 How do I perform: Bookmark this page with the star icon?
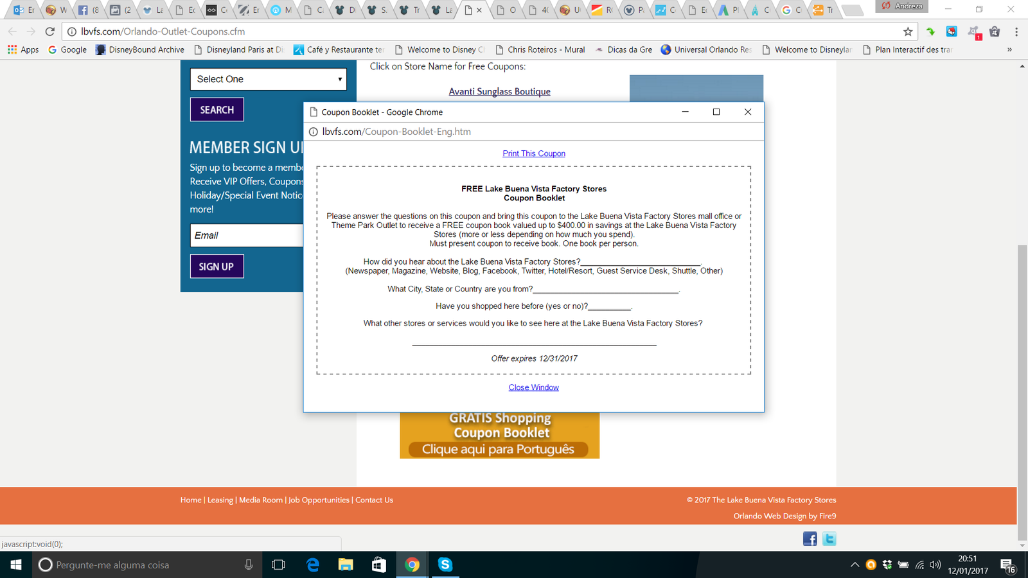tap(908, 31)
